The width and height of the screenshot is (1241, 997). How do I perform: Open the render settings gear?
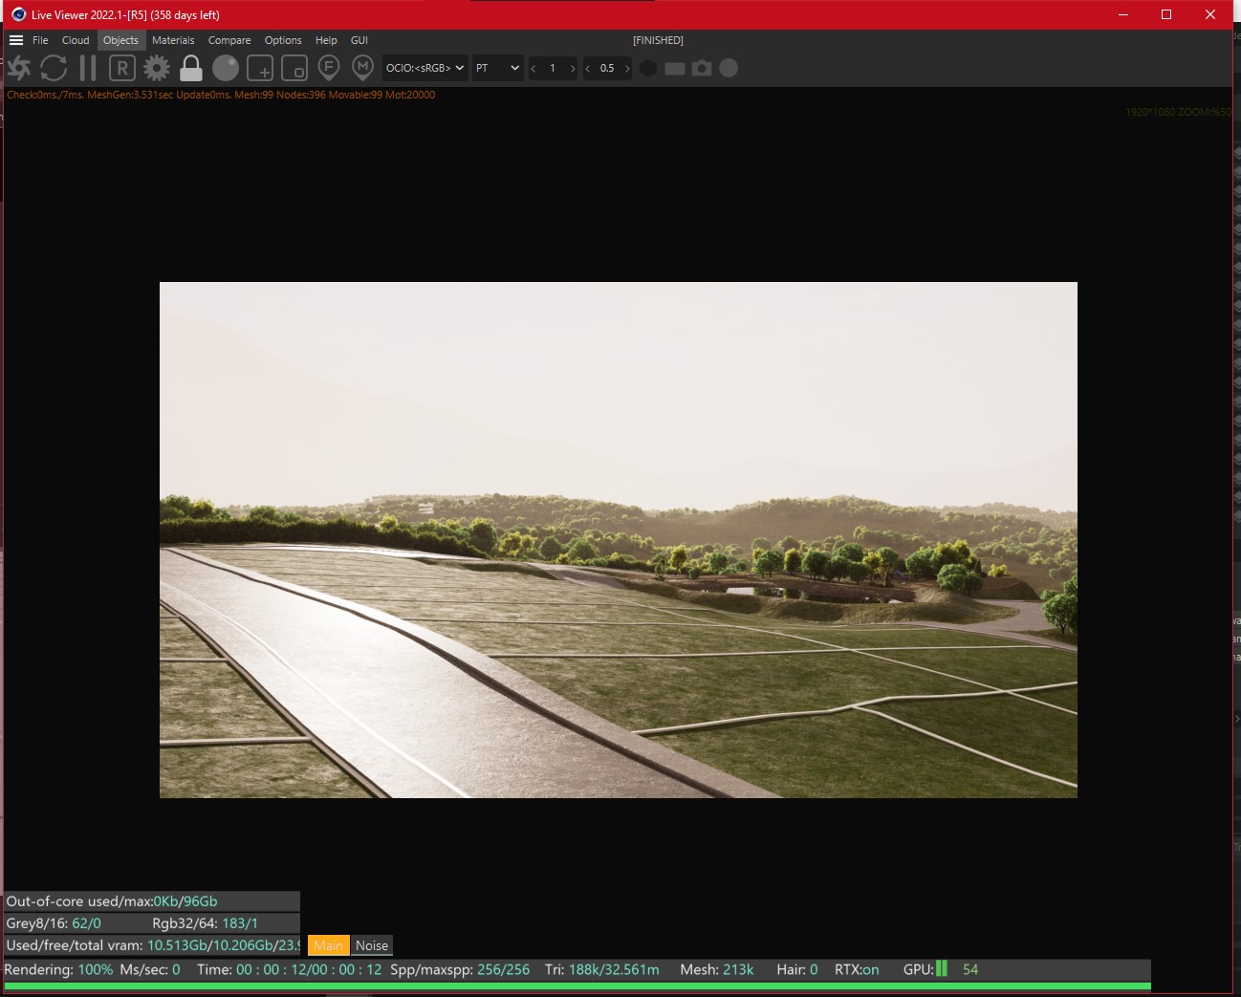157,68
